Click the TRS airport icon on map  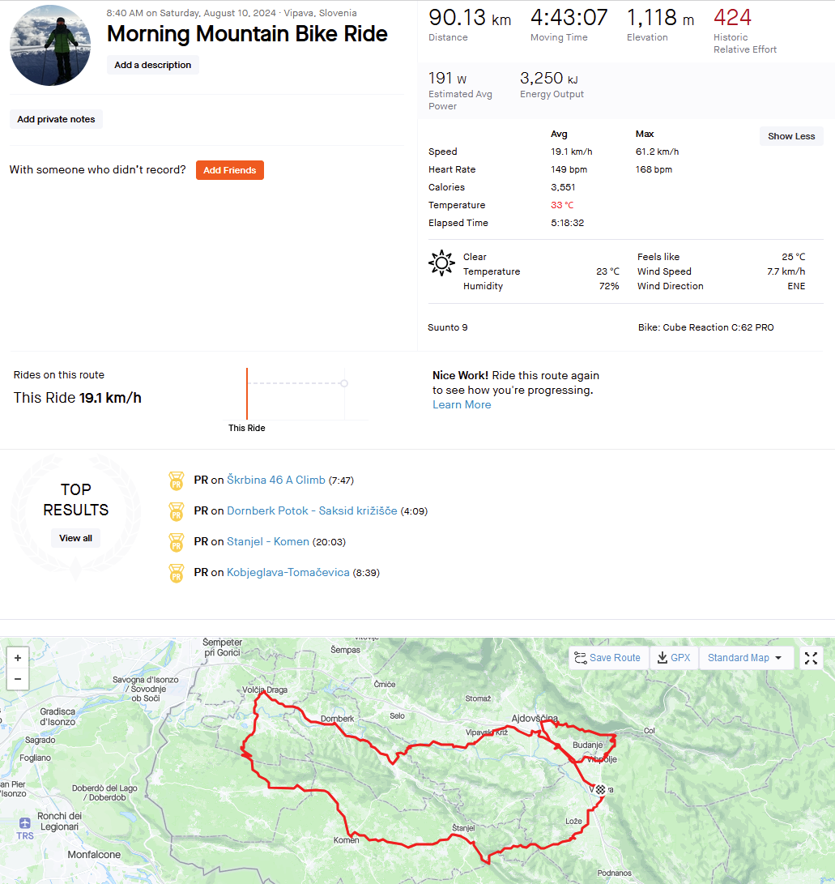25,823
